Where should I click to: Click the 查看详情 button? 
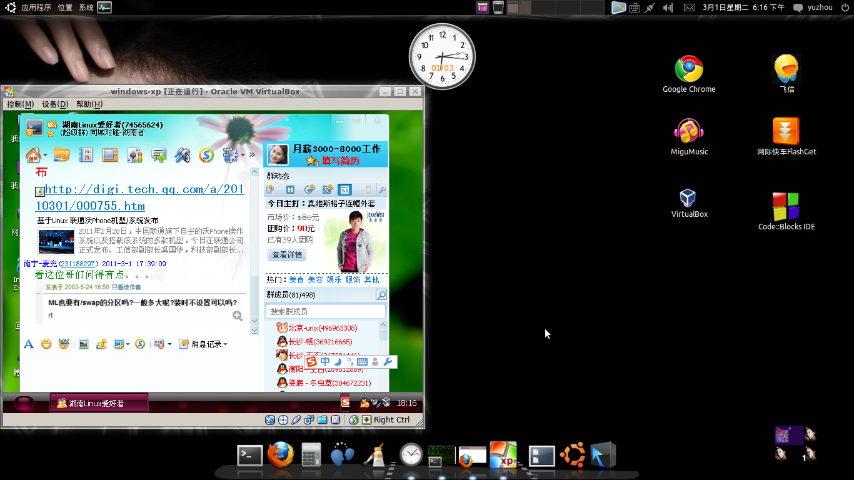point(288,254)
